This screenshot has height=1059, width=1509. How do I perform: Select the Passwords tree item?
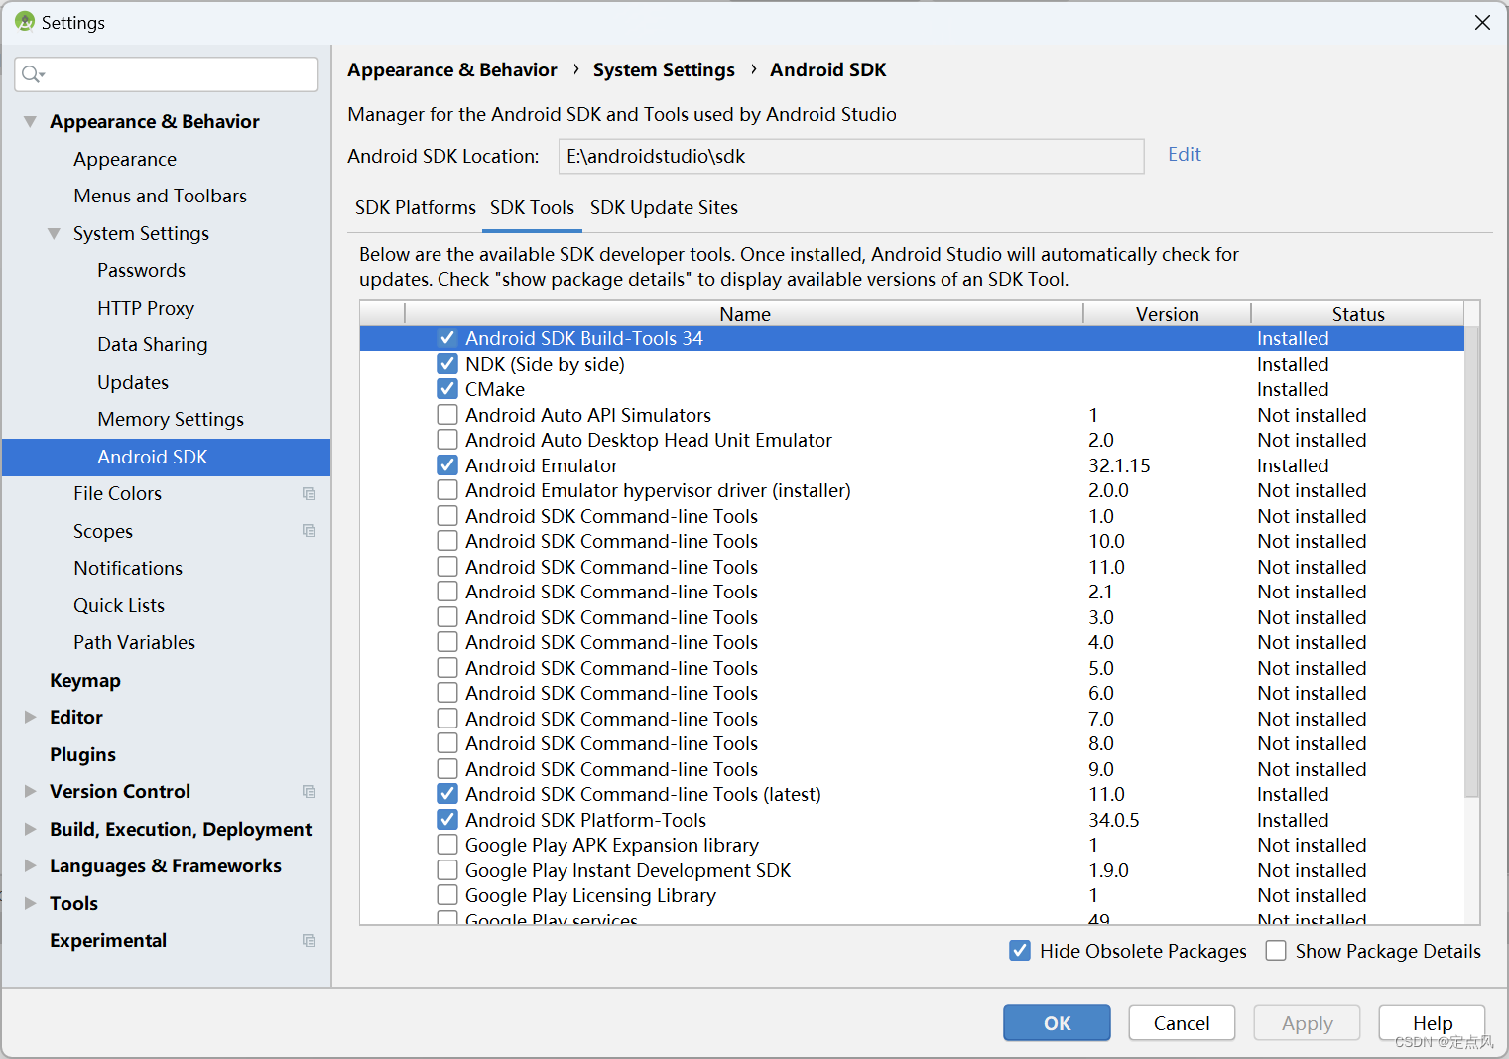click(x=141, y=270)
